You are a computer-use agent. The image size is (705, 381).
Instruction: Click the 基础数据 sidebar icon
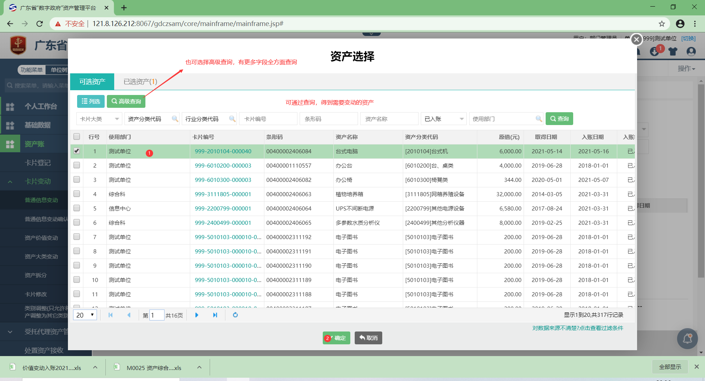click(x=10, y=125)
